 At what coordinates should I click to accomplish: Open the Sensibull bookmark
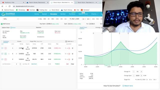click(x=85, y=10)
